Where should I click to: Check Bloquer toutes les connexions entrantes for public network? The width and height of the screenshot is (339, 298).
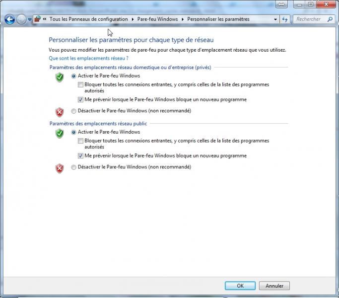click(x=80, y=141)
